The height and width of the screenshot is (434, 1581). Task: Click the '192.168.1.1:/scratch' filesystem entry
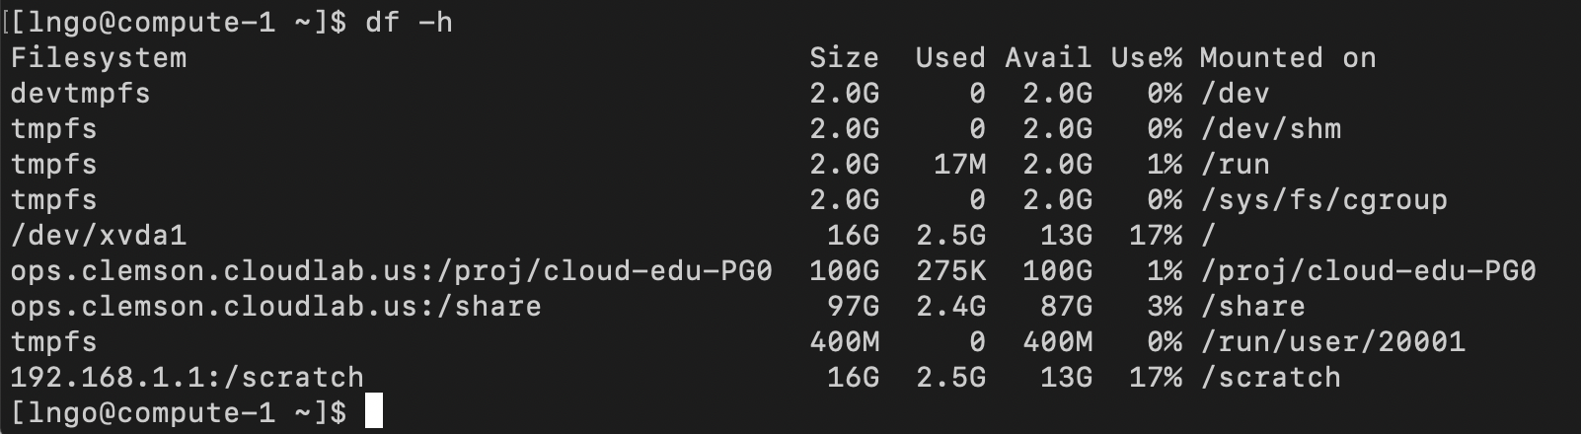[188, 378]
